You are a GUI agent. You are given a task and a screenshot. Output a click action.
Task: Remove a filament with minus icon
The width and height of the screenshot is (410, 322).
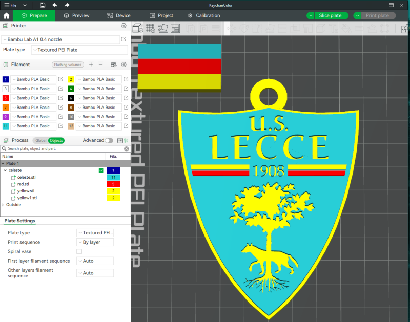100,65
